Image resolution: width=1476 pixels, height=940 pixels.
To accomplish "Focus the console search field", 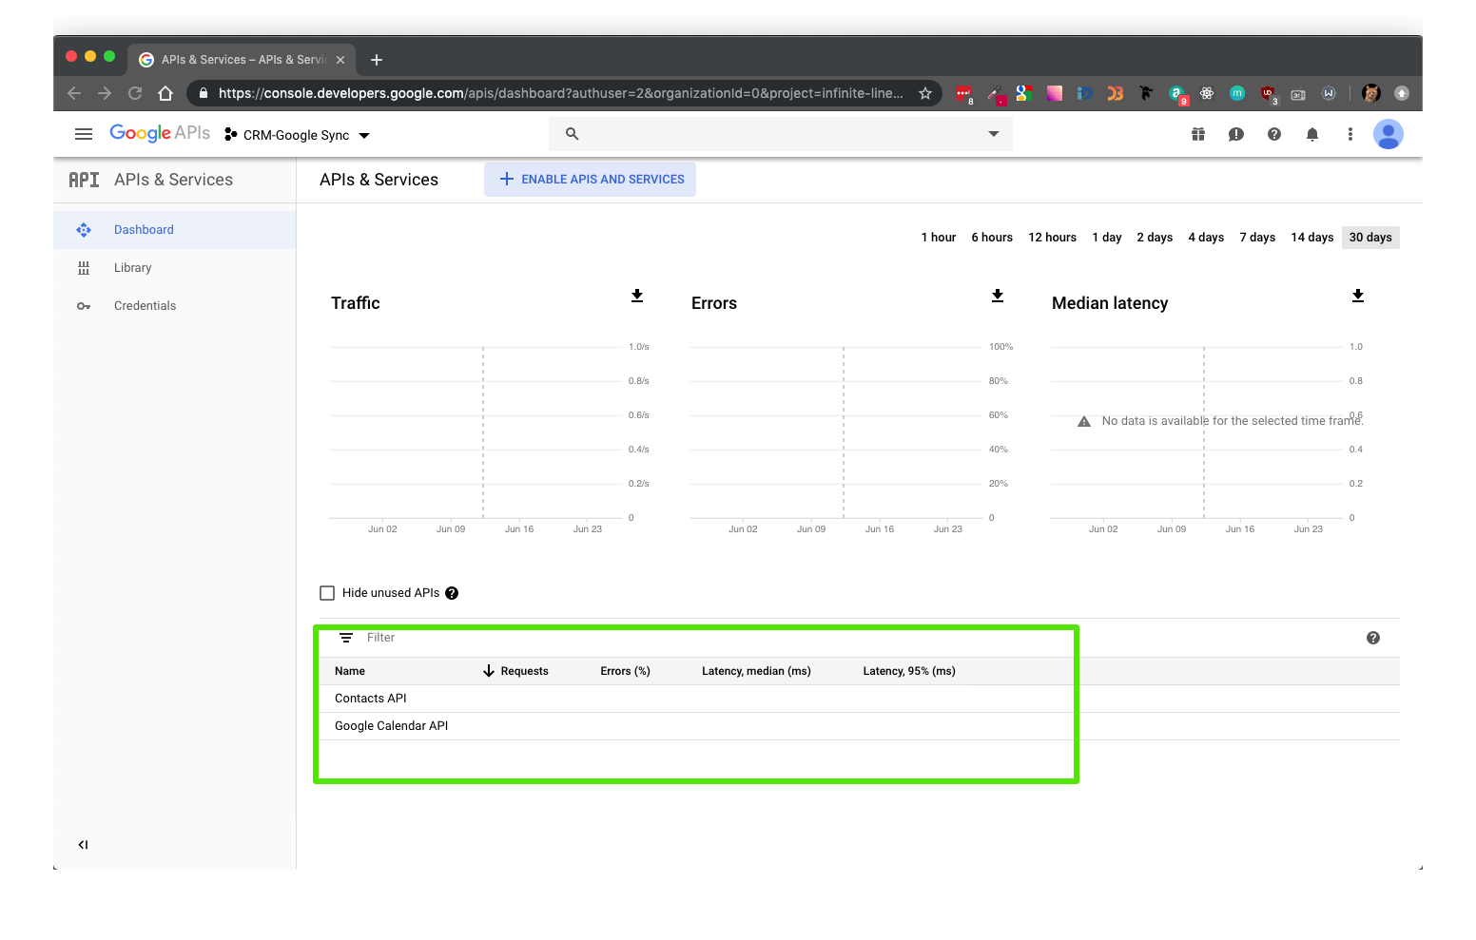I will coord(781,134).
